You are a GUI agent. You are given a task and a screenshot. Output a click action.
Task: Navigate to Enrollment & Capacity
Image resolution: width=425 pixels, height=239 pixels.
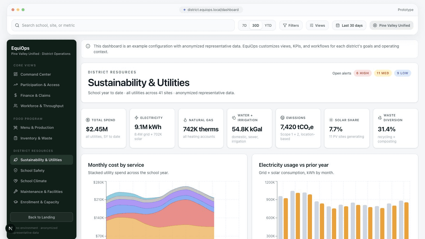tap(42, 202)
